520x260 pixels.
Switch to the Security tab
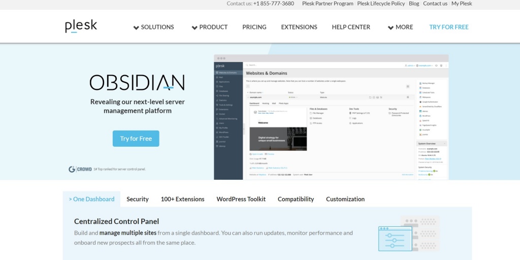click(138, 199)
